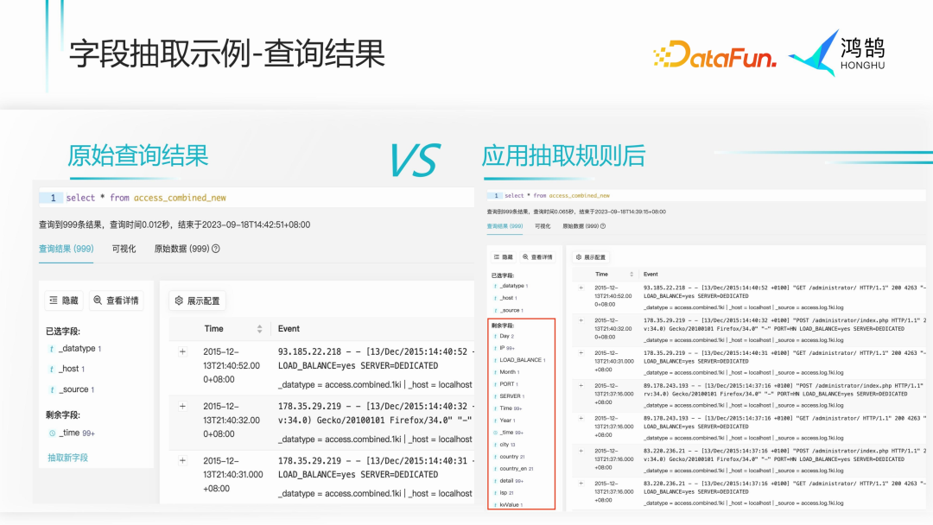Click the filter icon on 隐藏 button

tap(52, 300)
